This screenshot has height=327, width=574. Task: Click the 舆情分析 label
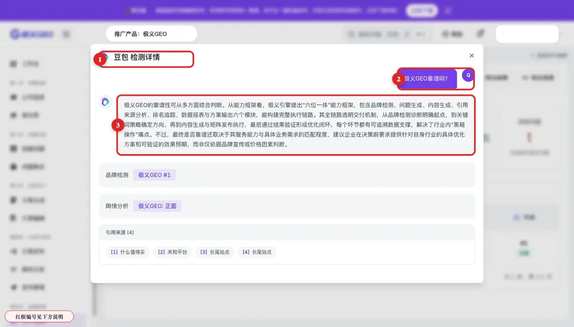[117, 206]
